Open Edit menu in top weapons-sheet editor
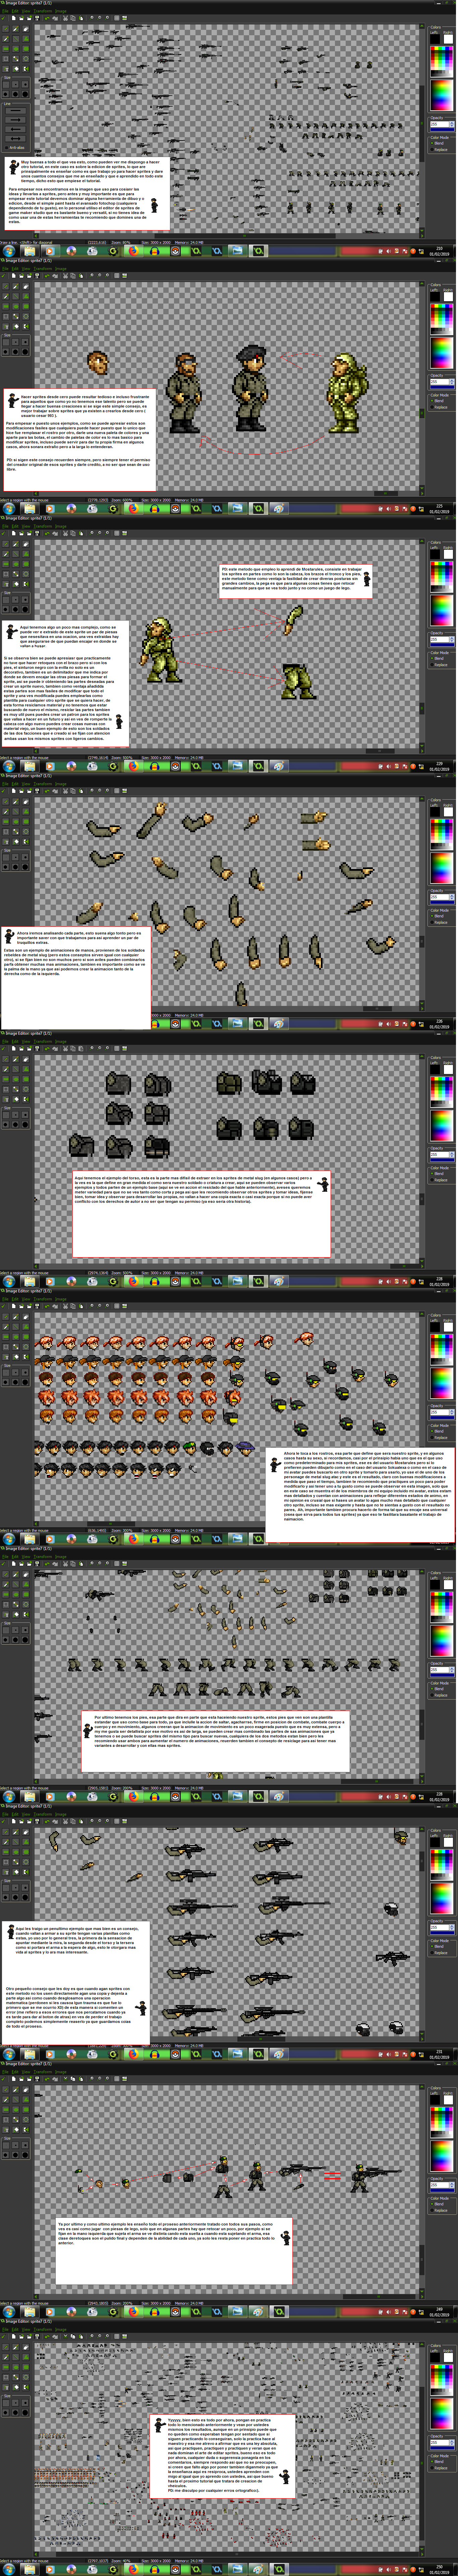458x2576 pixels. 15,11
